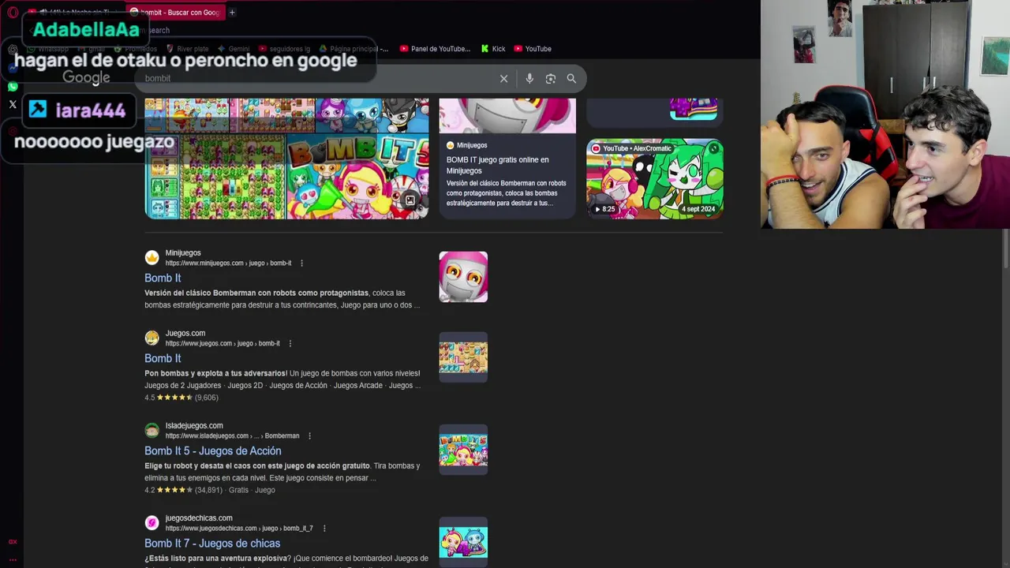Open a new browser tab
1010x568 pixels.
click(232, 12)
